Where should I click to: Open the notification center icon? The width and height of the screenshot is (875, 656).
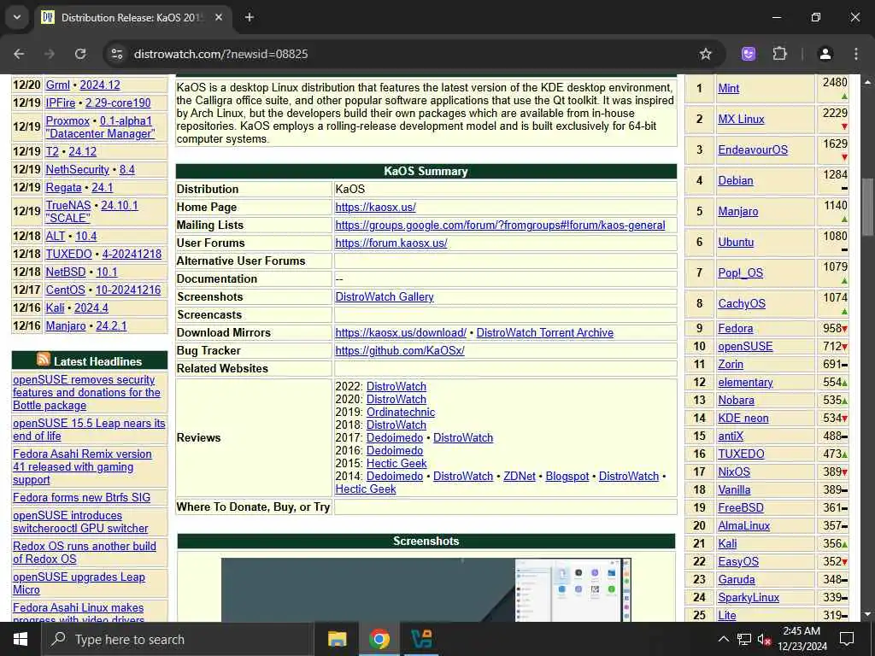tap(847, 639)
